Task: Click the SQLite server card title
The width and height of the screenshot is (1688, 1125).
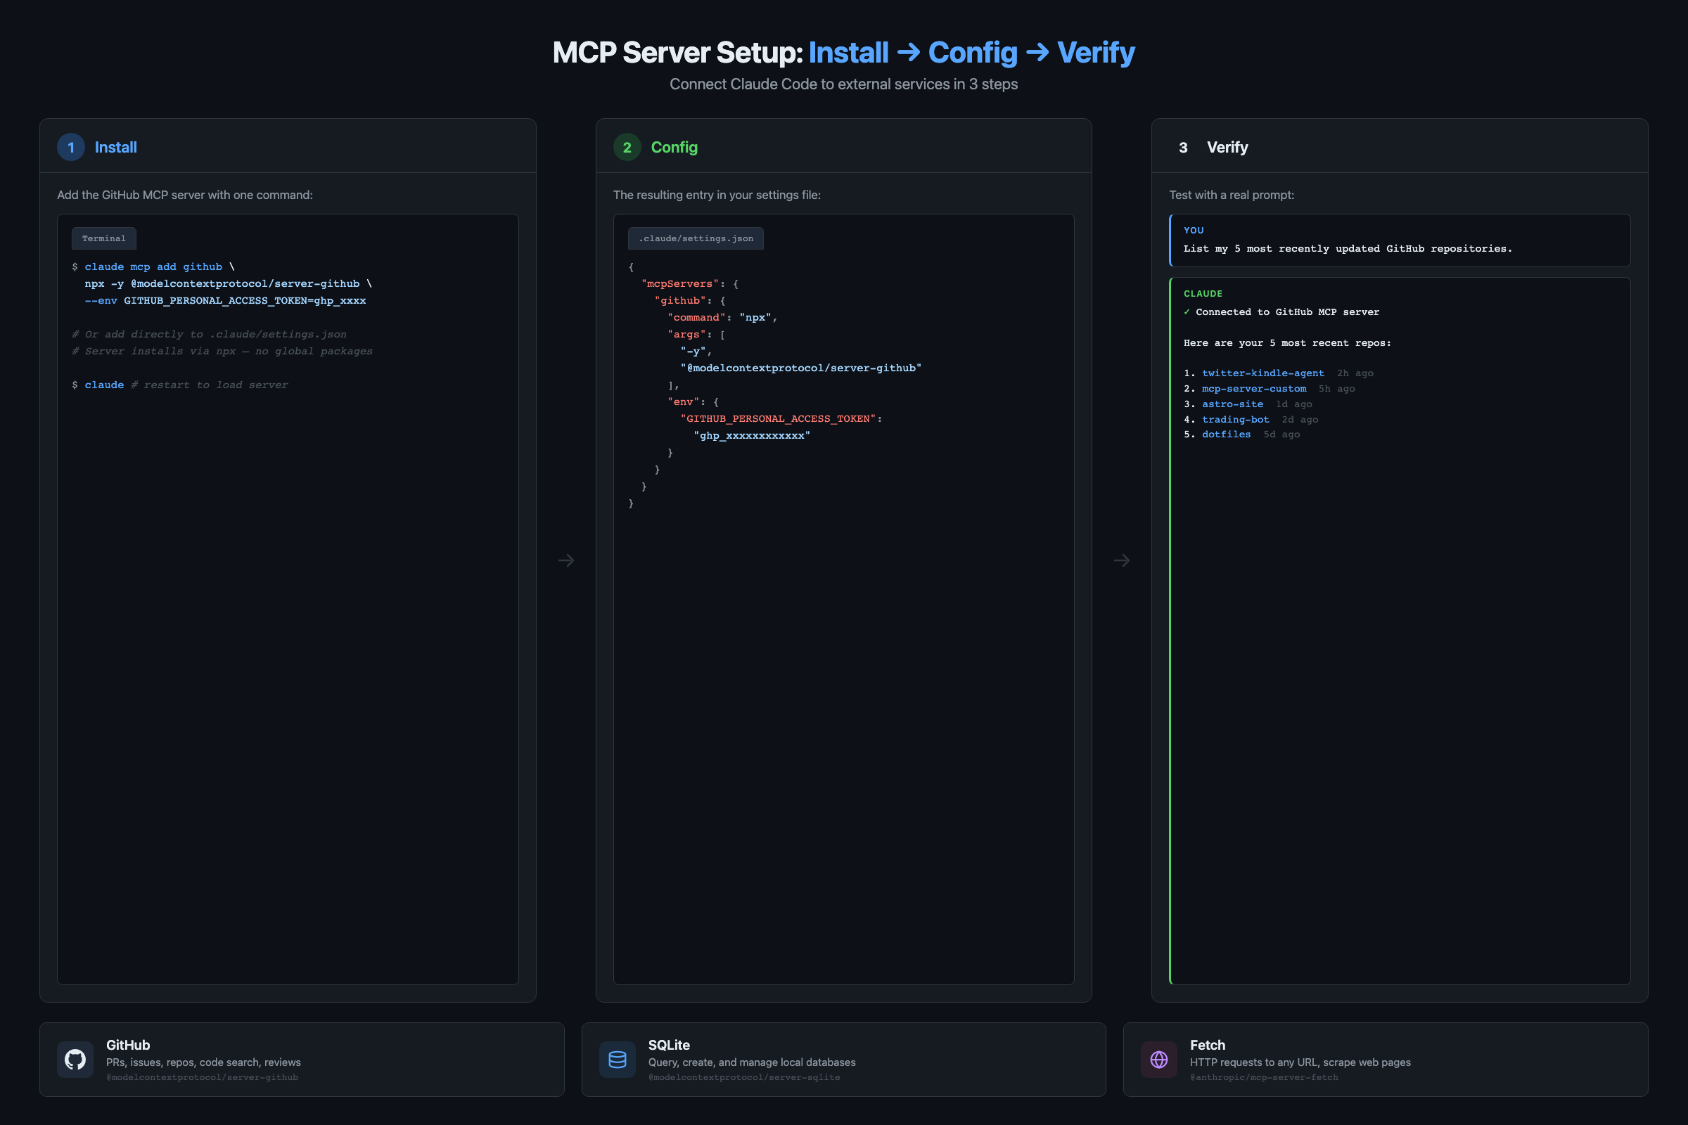Action: [x=669, y=1045]
